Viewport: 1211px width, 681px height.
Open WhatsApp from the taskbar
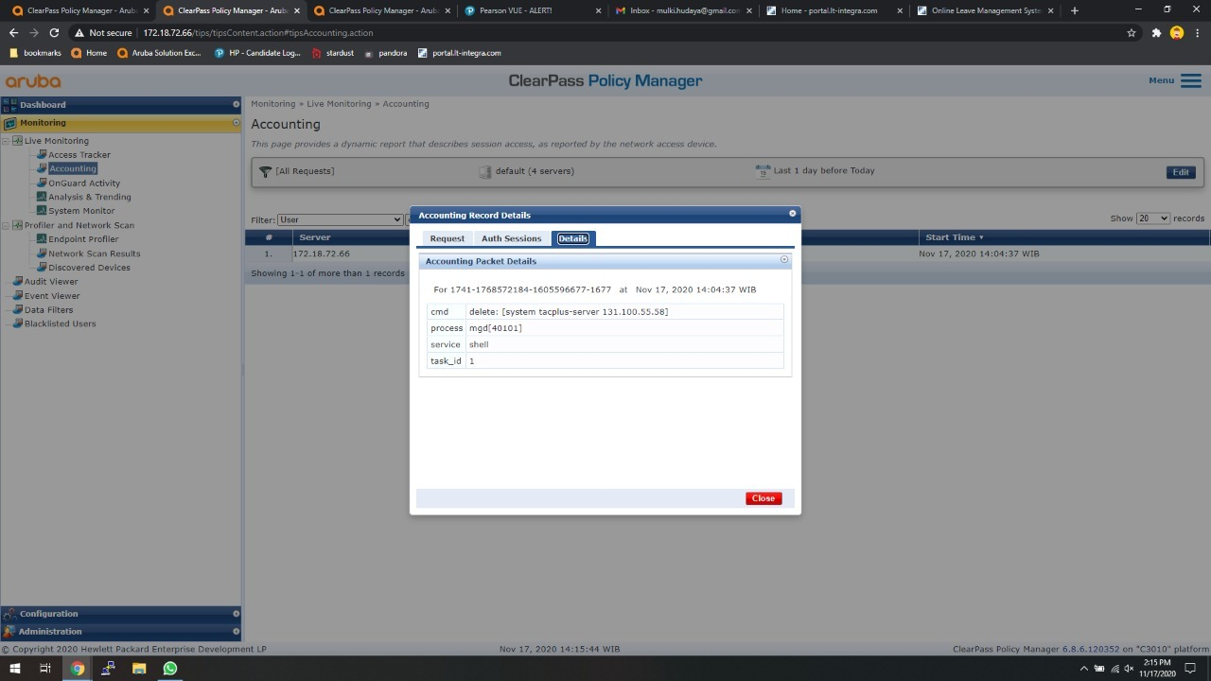point(170,669)
